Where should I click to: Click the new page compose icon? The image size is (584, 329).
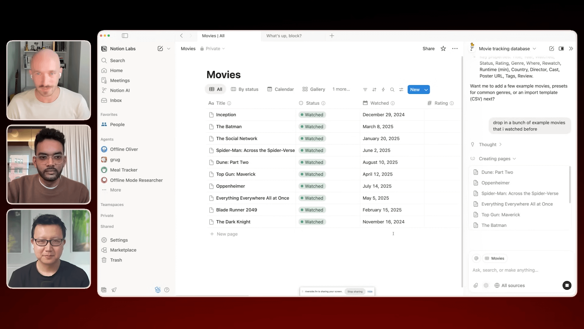(160, 49)
